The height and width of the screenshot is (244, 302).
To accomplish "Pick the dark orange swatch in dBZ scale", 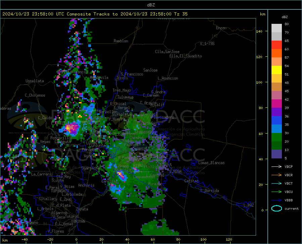I will coord(276,53).
